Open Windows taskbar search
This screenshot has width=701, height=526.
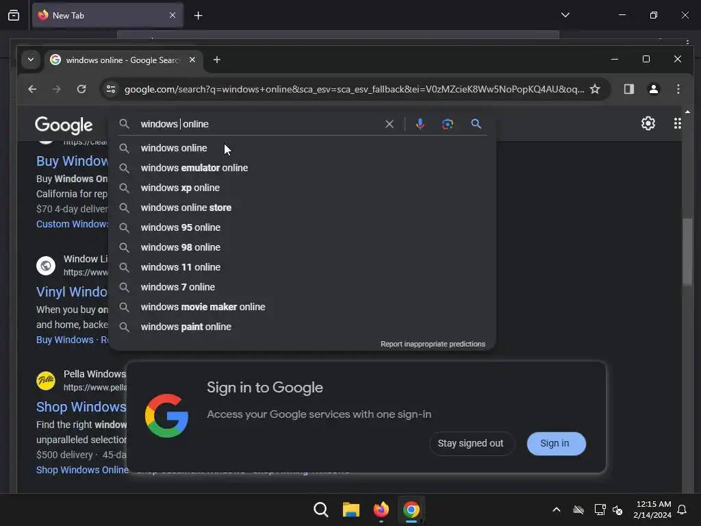point(320,510)
